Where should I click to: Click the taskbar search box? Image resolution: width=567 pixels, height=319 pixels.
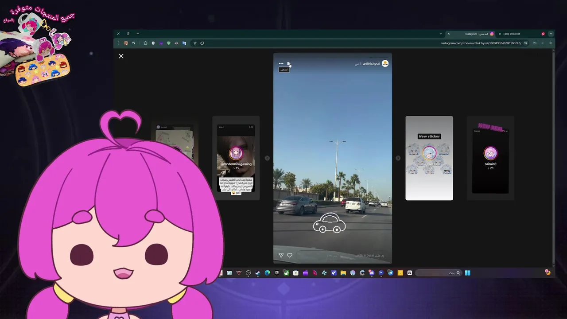point(439,273)
